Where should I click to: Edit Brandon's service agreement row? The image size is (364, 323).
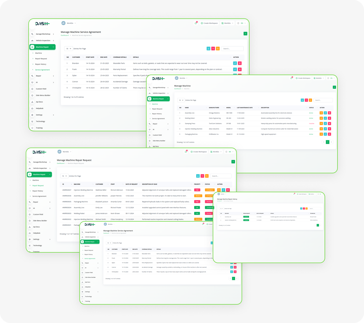coord(235,63)
